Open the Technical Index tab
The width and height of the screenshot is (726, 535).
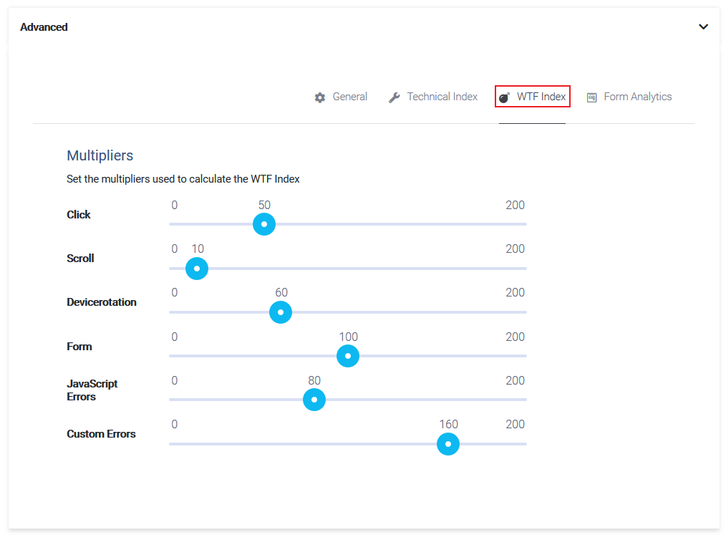click(x=433, y=97)
